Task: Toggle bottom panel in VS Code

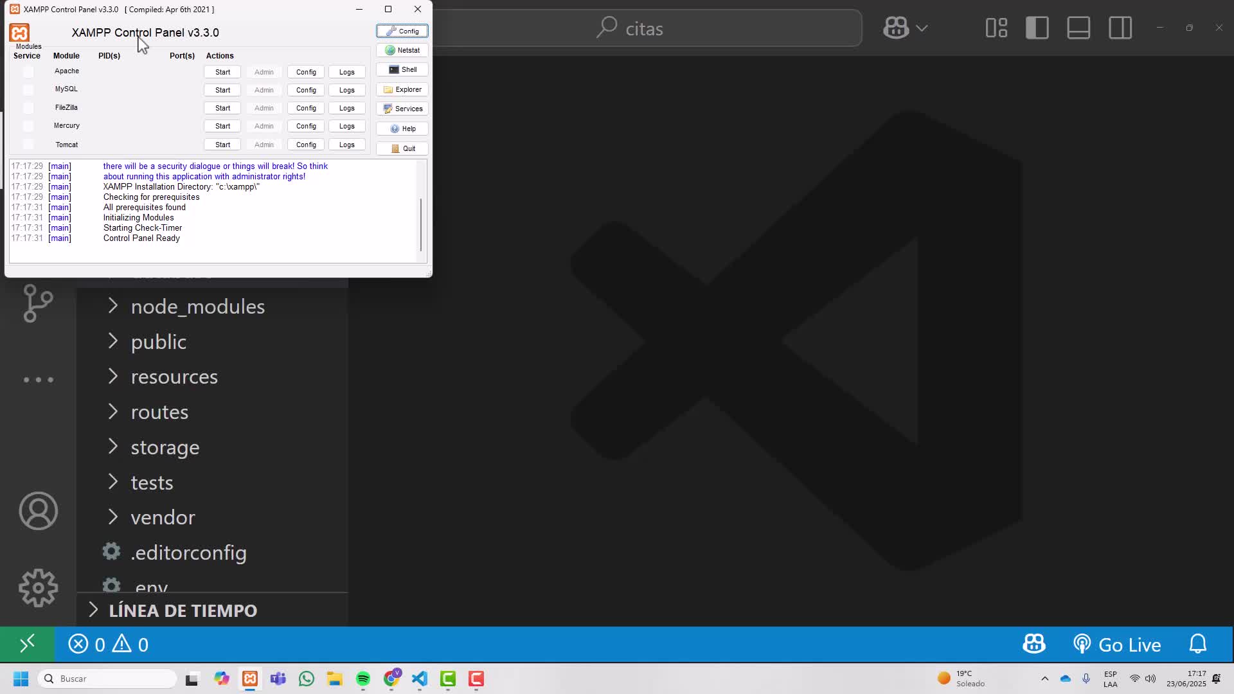Action: pos(1078,28)
